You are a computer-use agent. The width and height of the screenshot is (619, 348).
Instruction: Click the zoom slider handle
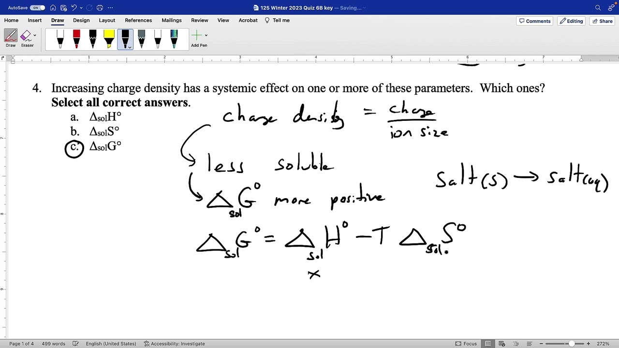pos(572,344)
